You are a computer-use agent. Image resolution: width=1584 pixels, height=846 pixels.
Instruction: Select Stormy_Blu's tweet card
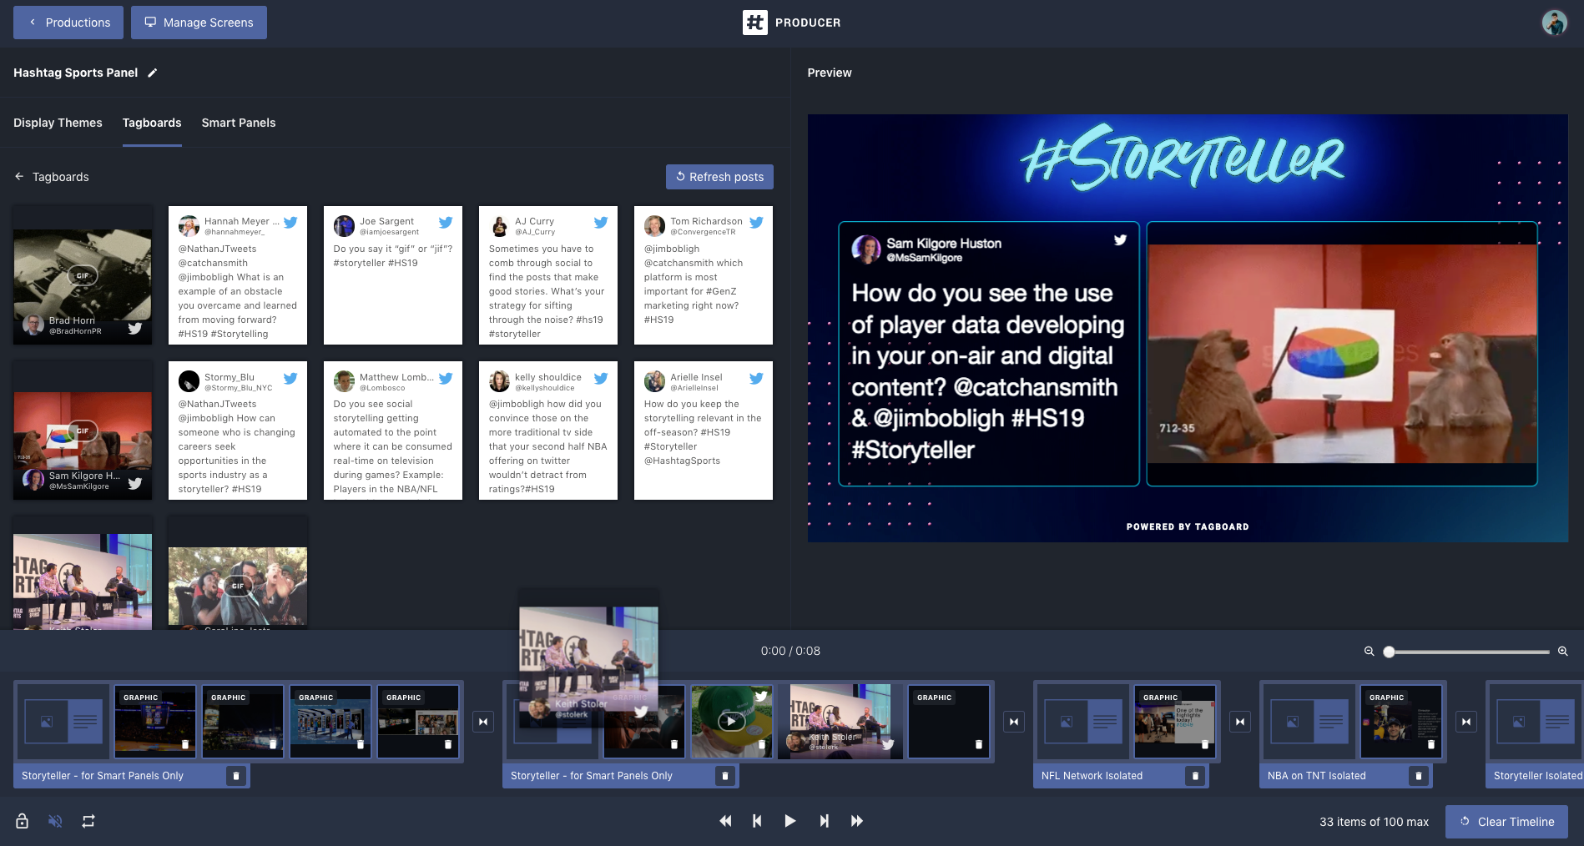[238, 431]
